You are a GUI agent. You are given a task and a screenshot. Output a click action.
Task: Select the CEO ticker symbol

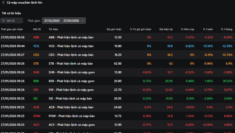pyautogui.click(x=36, y=55)
